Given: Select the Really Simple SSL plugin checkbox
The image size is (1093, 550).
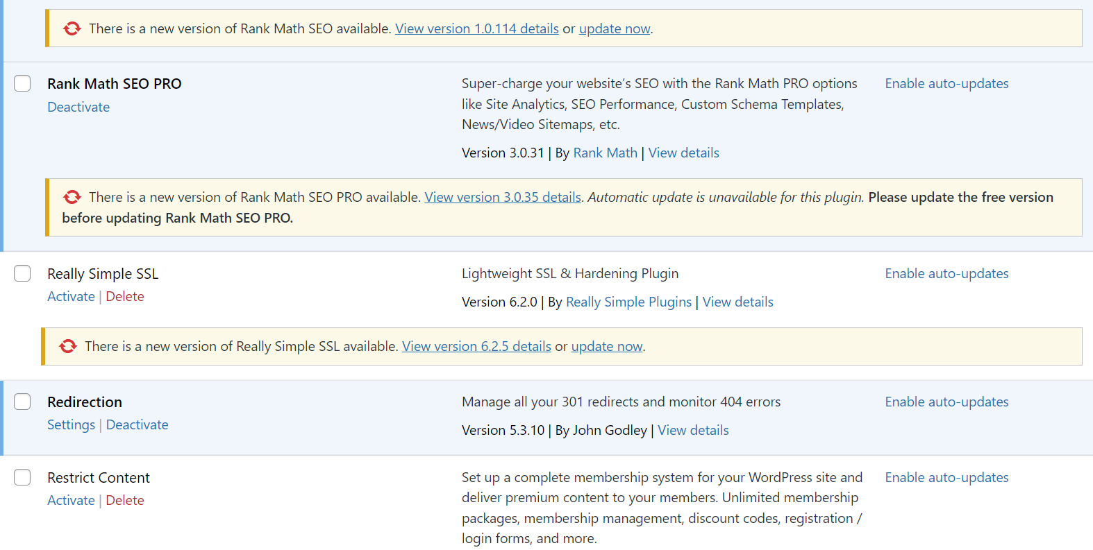Looking at the screenshot, I should [22, 273].
